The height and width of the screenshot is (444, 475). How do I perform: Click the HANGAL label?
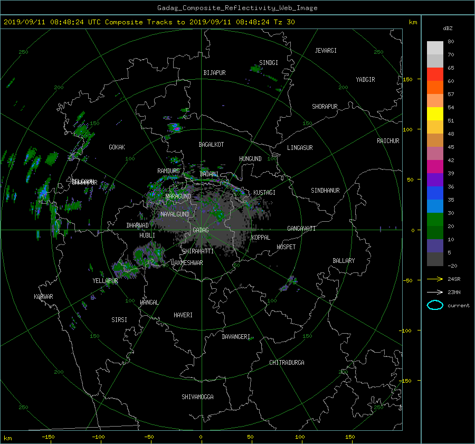pos(149,303)
